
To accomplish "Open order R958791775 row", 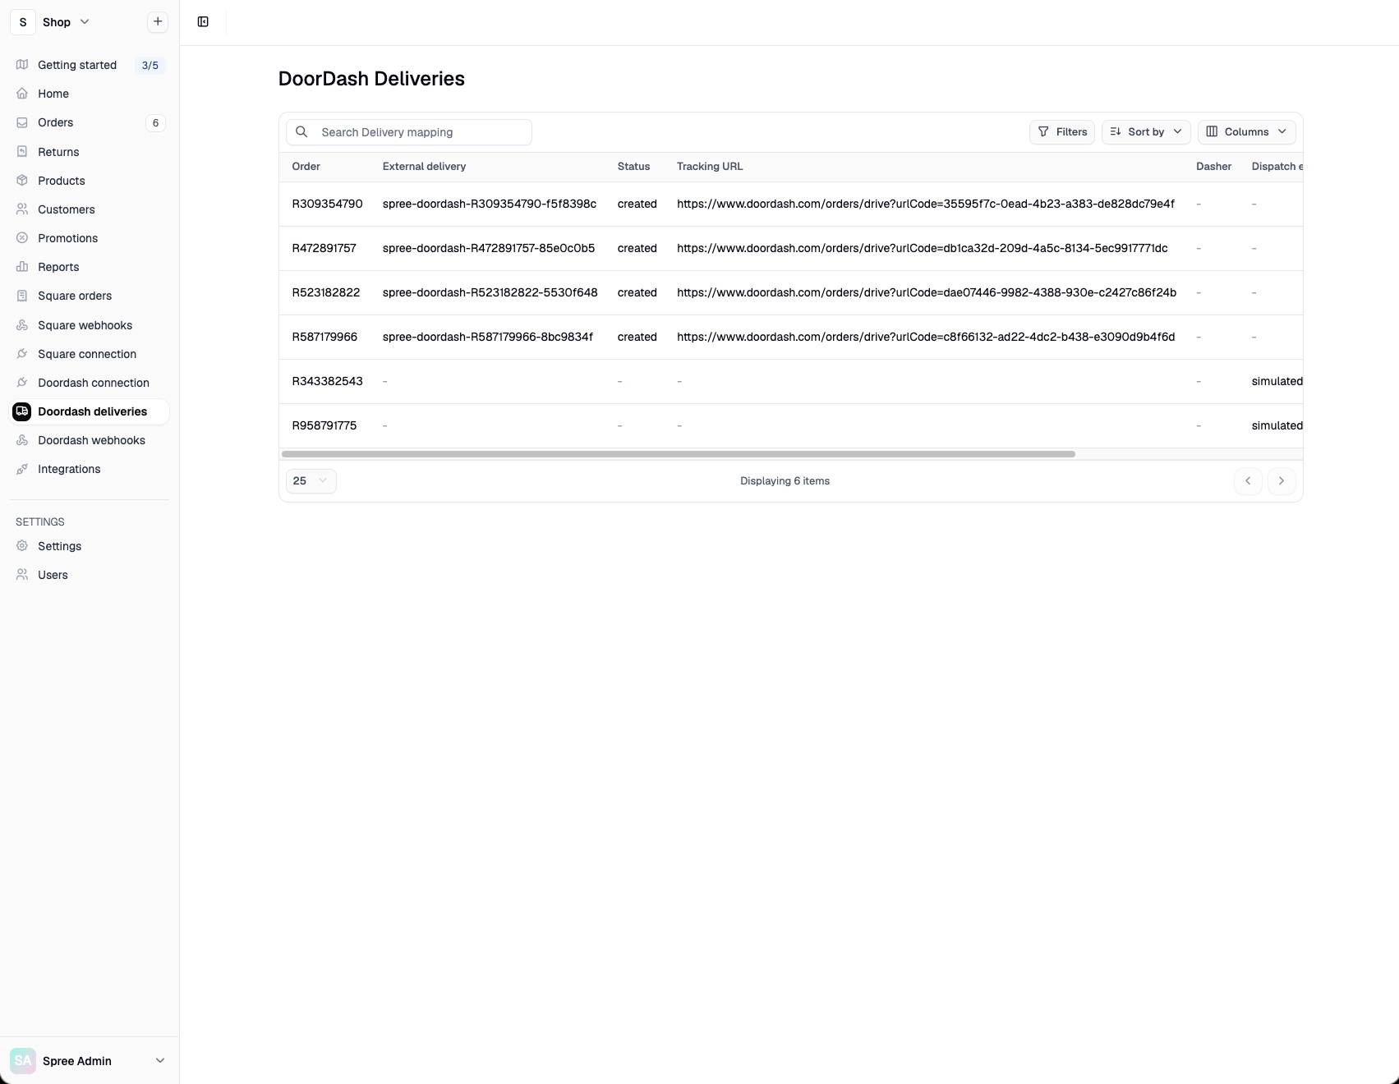I will click(x=791, y=425).
